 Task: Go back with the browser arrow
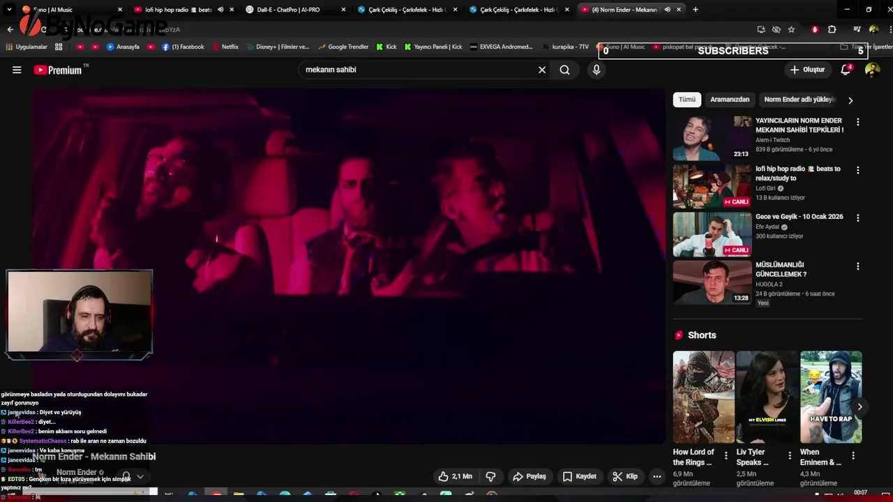10,29
